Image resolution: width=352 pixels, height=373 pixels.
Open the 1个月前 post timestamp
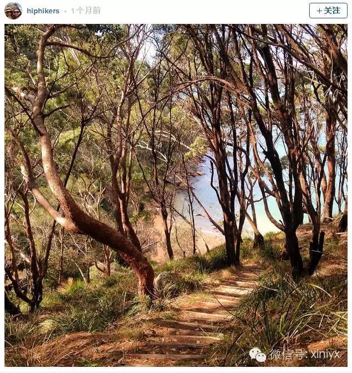(x=86, y=11)
